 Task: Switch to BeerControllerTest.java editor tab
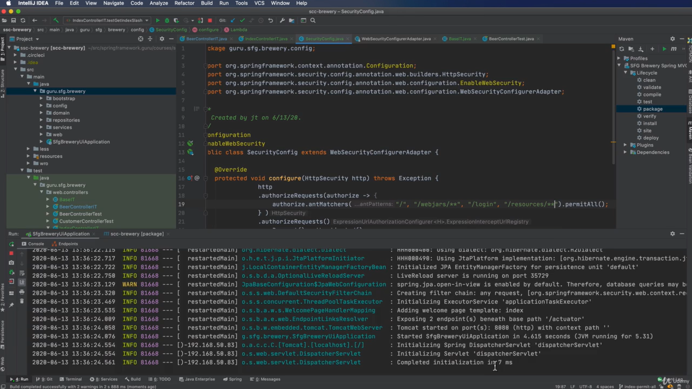[511, 39]
